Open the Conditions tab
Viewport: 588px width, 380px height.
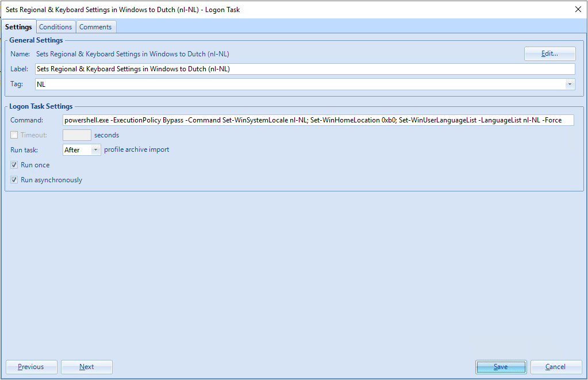[x=56, y=27]
